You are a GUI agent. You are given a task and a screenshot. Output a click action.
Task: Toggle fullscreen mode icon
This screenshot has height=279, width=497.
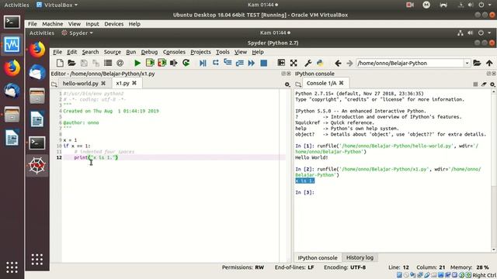294,63
